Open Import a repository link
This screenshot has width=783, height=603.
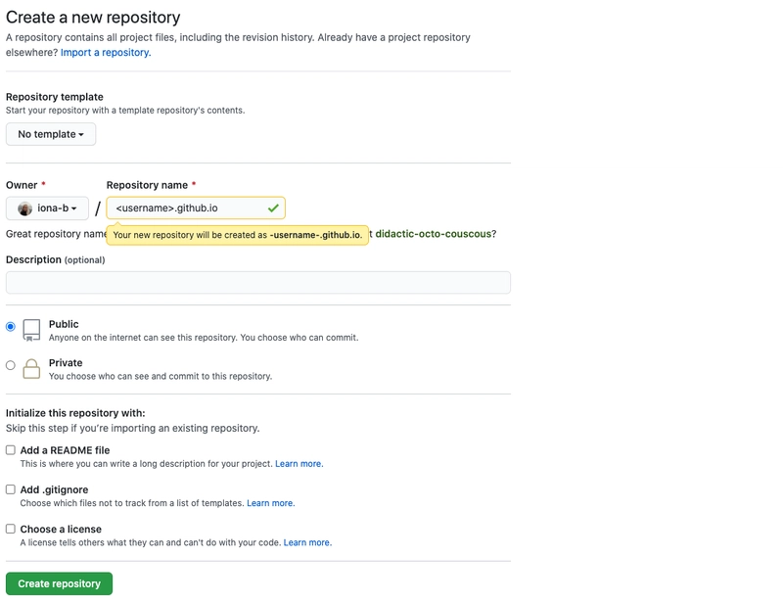(x=106, y=53)
